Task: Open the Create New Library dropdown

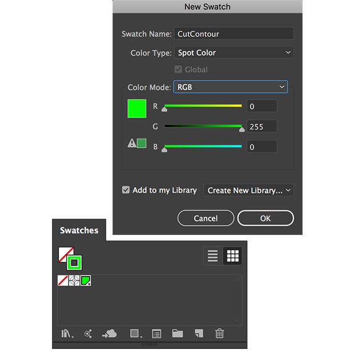Action: 248,190
